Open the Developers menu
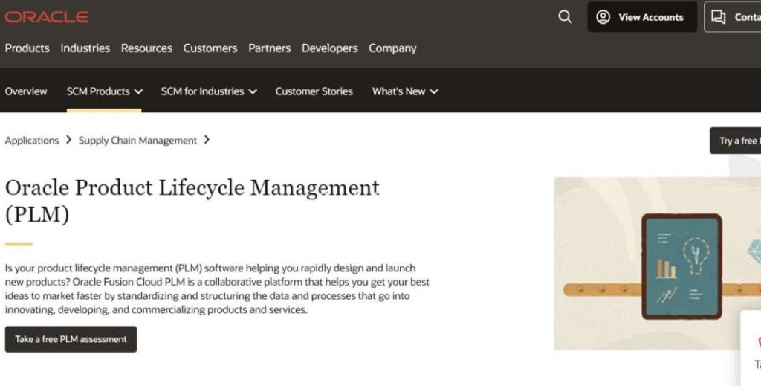Screen dimensions: 761x386 (329, 48)
